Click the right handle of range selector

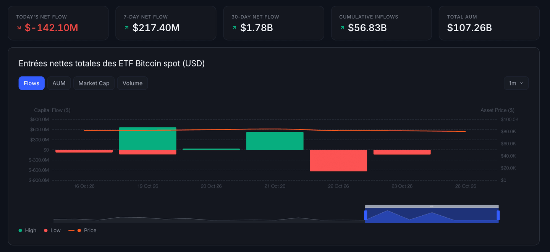498,215
